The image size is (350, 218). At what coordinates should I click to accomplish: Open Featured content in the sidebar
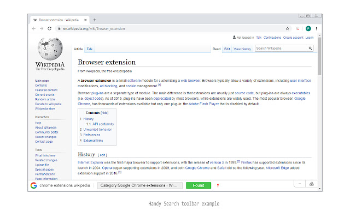(x=46, y=90)
